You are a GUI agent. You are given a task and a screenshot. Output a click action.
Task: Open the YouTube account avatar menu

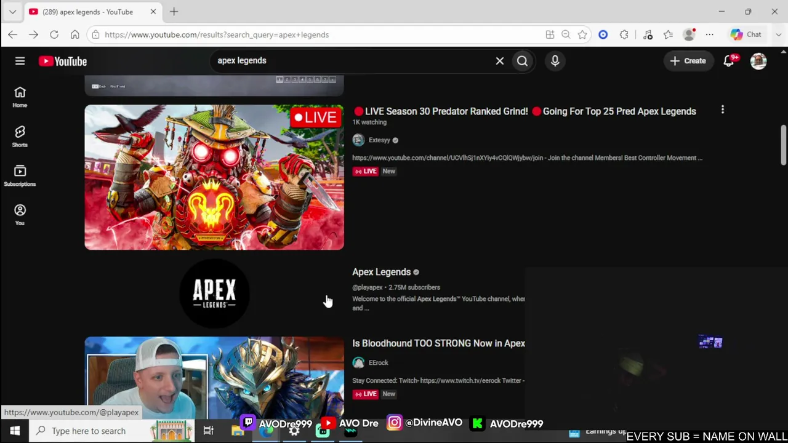coord(758,61)
